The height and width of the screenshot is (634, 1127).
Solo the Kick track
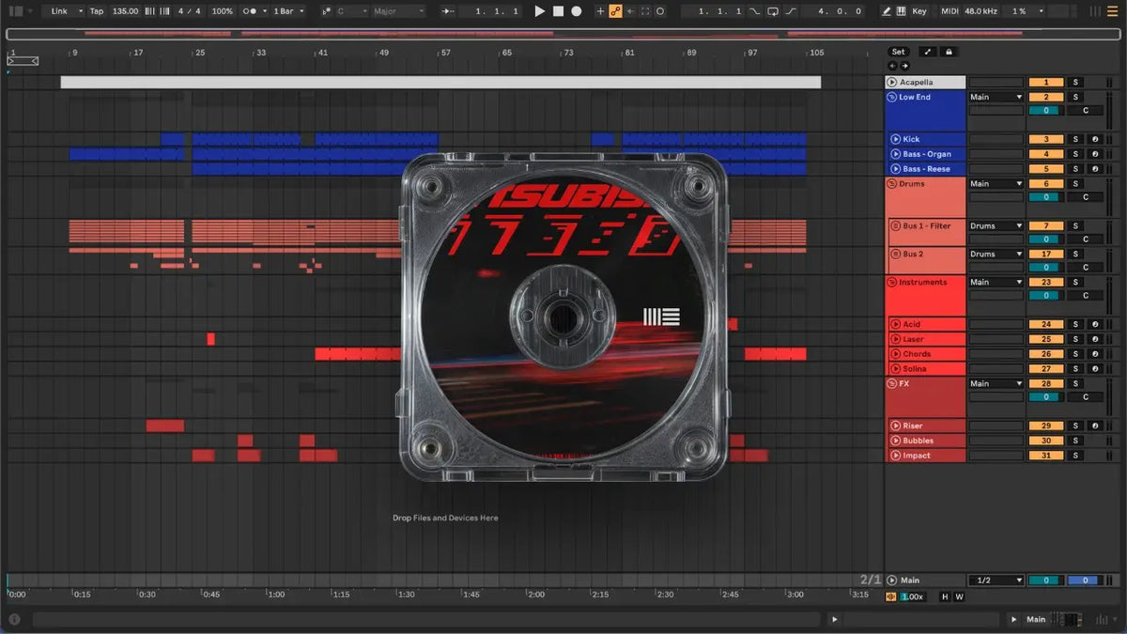[x=1076, y=139]
